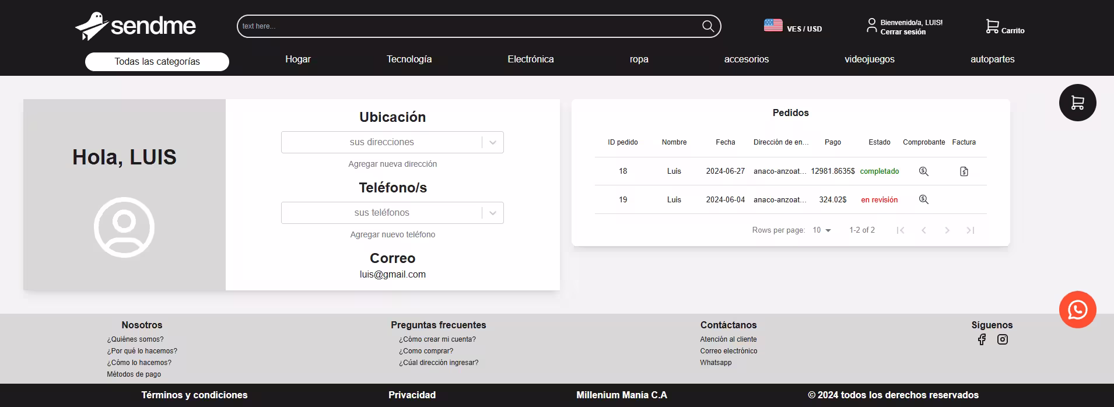Open the Facebook page icon
The height and width of the screenshot is (407, 1114).
coord(982,339)
